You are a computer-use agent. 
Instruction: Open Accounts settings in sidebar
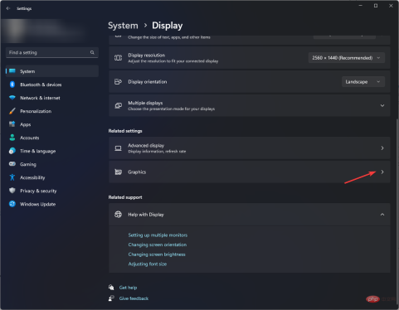[52, 138]
